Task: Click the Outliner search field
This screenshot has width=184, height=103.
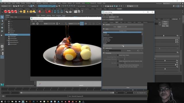Action: click(x=18, y=19)
